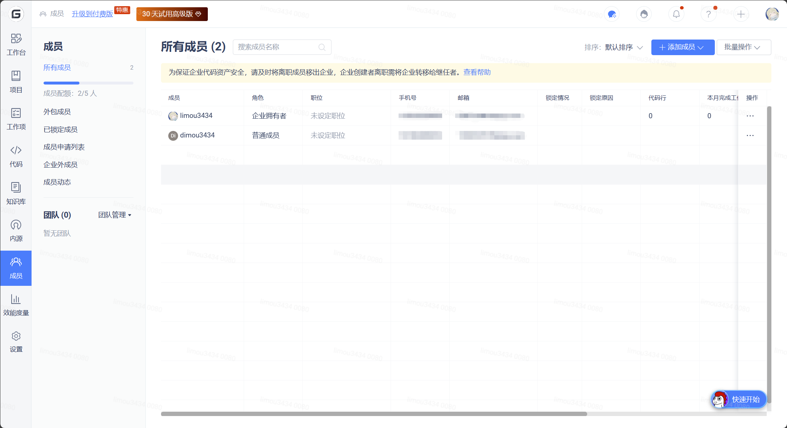
Task: Click the horizontal table scrollbar
Action: [x=374, y=414]
